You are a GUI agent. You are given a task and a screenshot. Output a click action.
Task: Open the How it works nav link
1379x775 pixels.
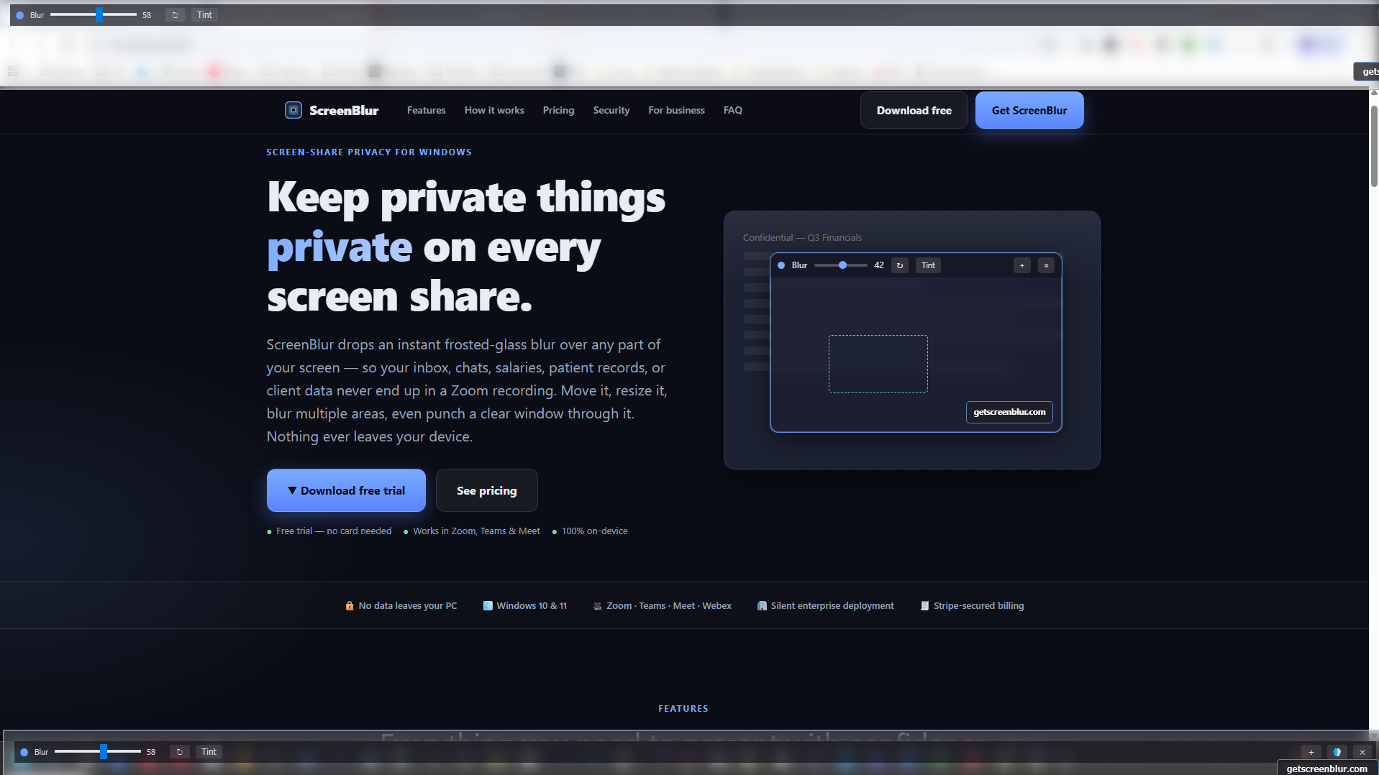point(494,110)
